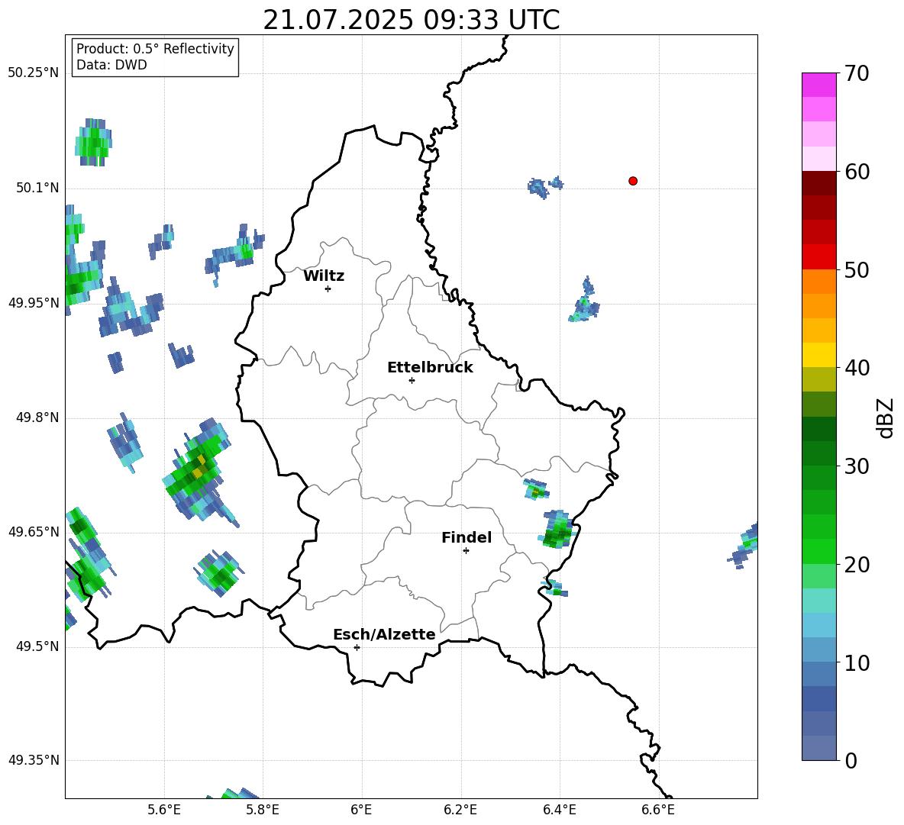
Task: Click the colorbar tick label '70'
Action: [857, 73]
